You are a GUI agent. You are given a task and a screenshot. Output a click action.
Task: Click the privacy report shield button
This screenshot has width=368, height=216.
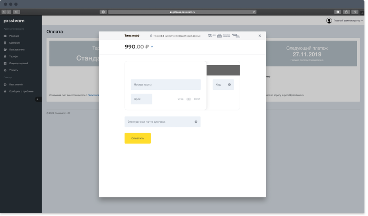tap(103, 12)
